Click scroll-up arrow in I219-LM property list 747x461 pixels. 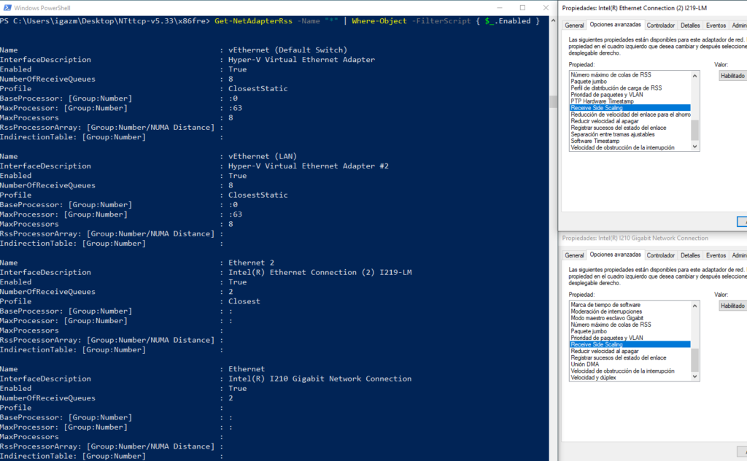[694, 74]
